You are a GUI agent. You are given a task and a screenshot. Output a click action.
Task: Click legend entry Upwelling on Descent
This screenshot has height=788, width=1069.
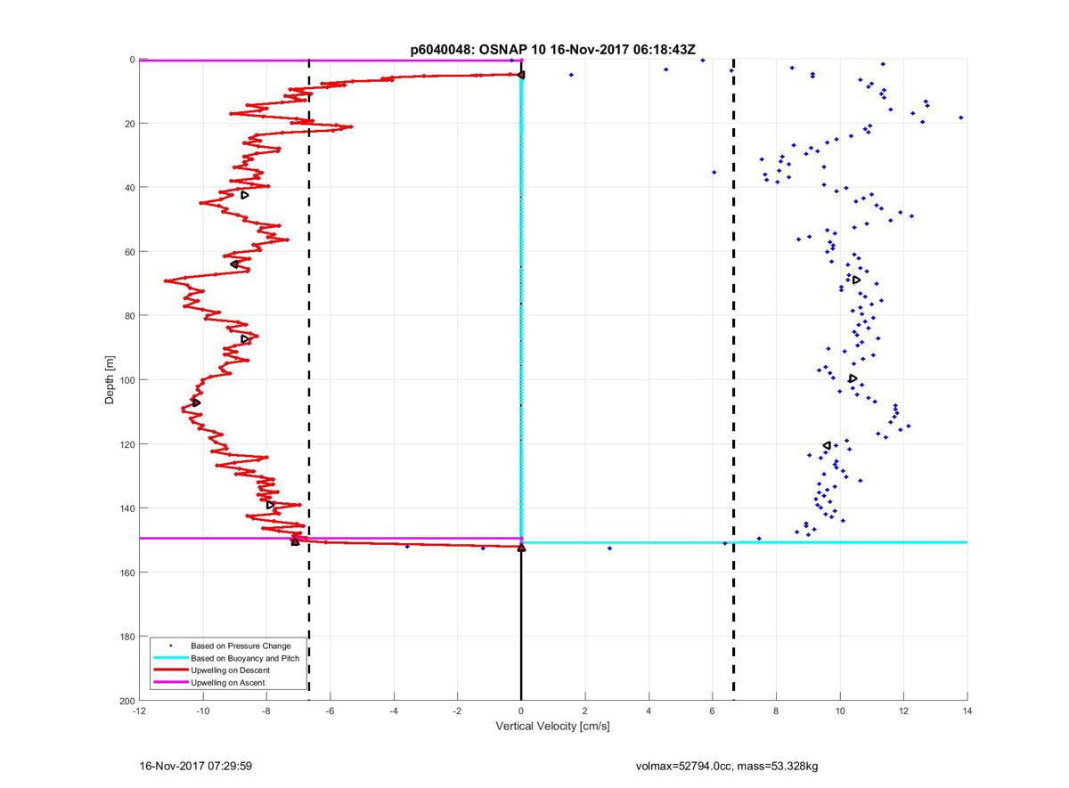231,670
